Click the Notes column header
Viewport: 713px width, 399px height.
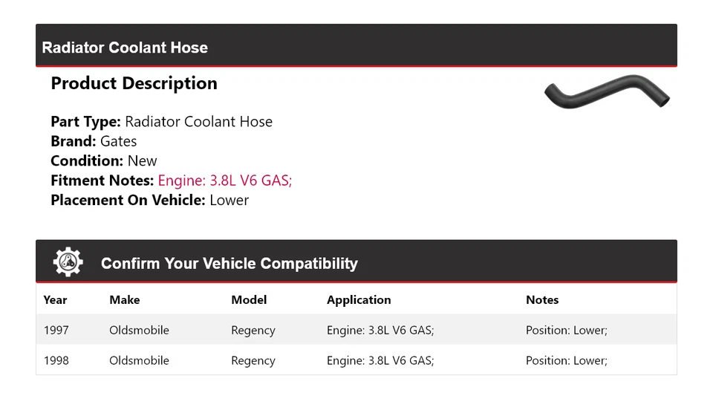(542, 300)
